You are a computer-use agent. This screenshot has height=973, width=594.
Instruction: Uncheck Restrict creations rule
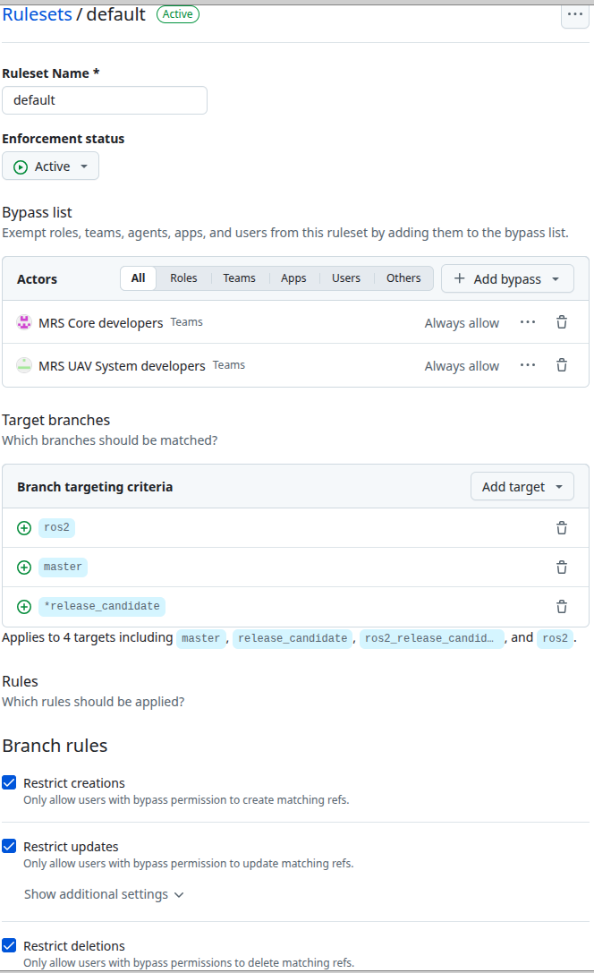[9, 782]
